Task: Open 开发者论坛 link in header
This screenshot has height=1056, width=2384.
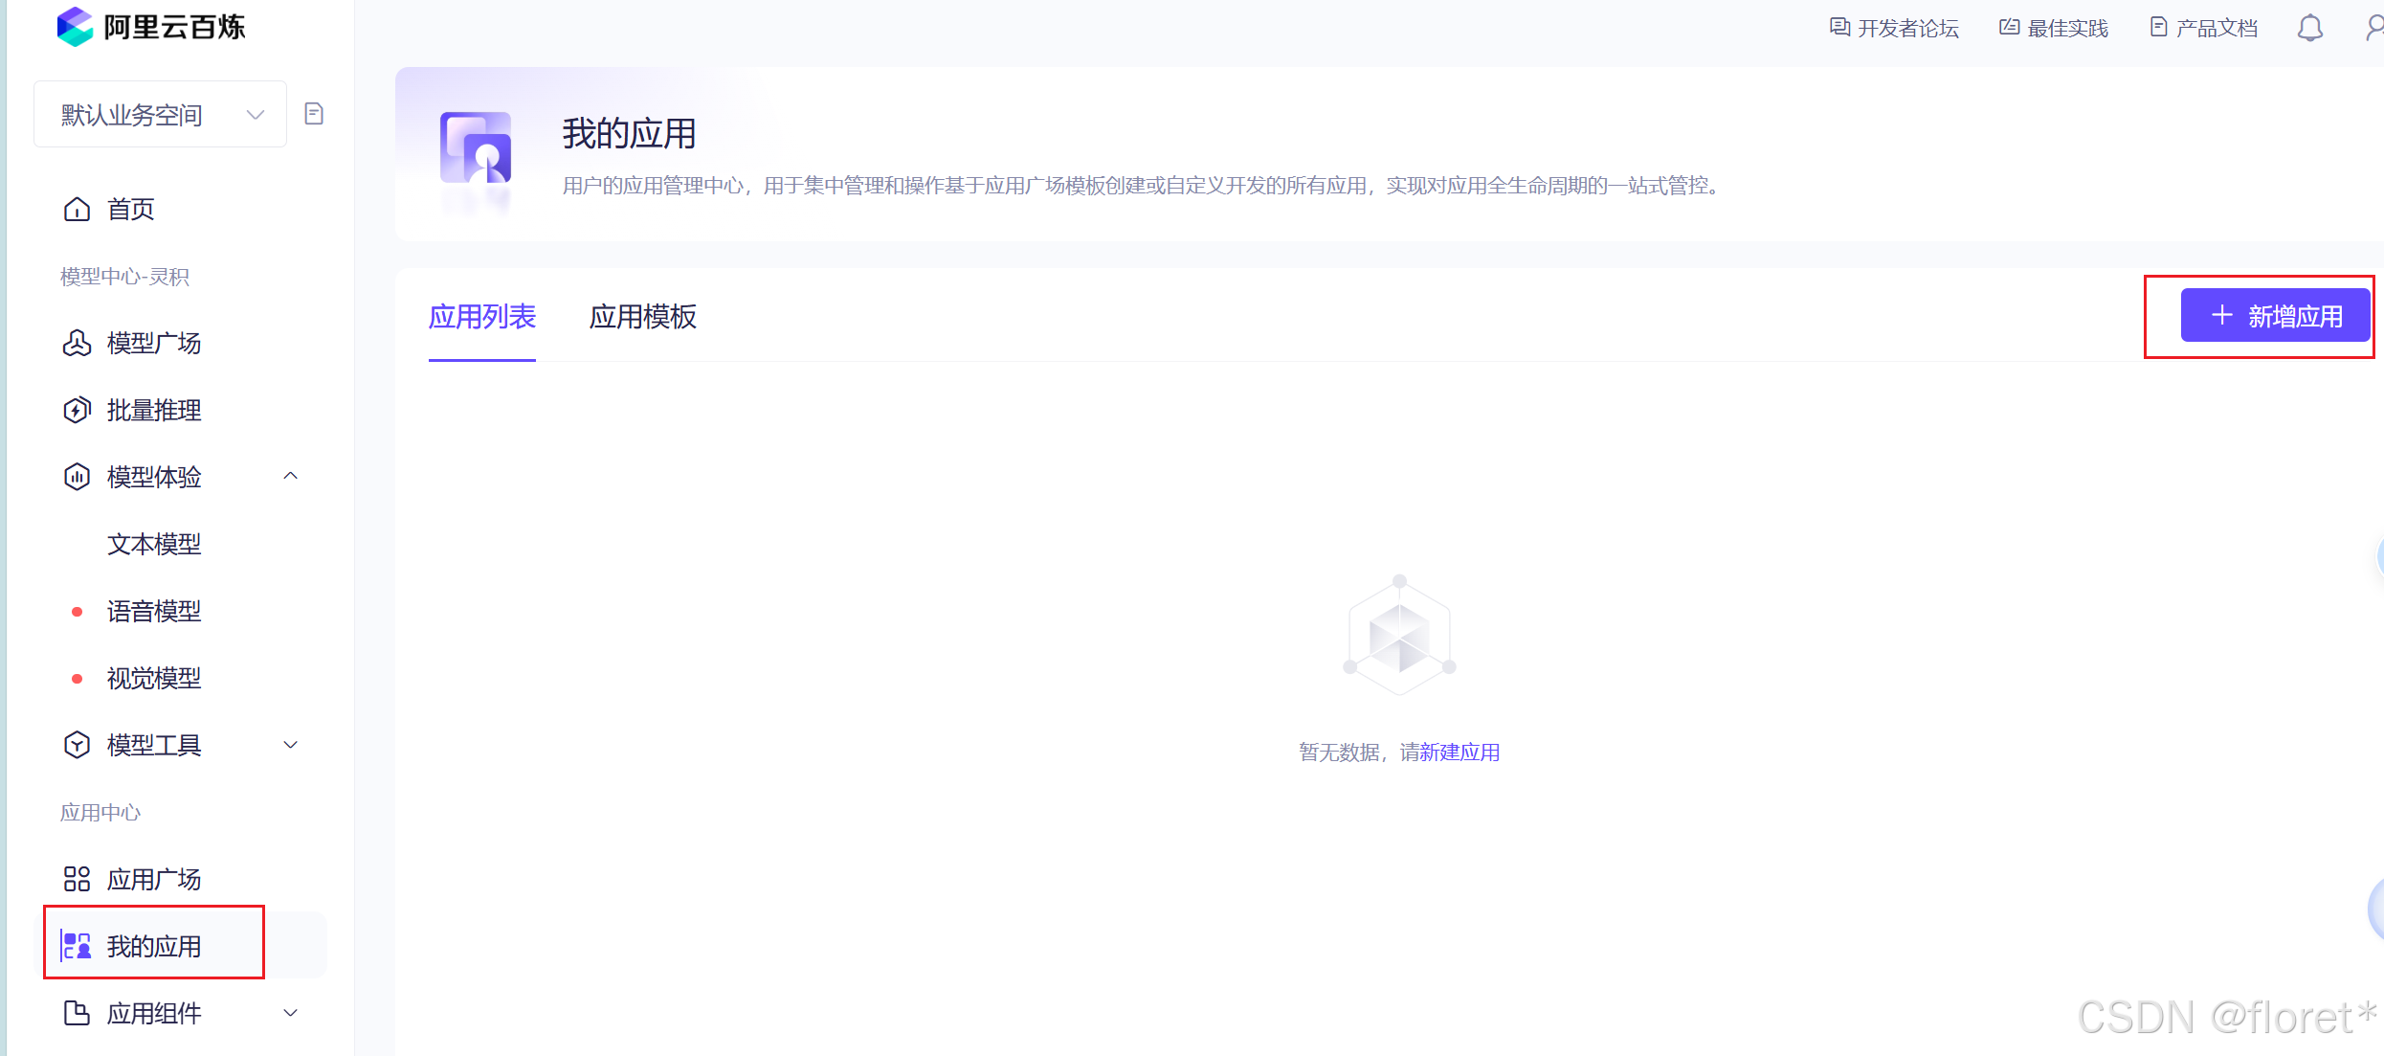Action: (1894, 28)
